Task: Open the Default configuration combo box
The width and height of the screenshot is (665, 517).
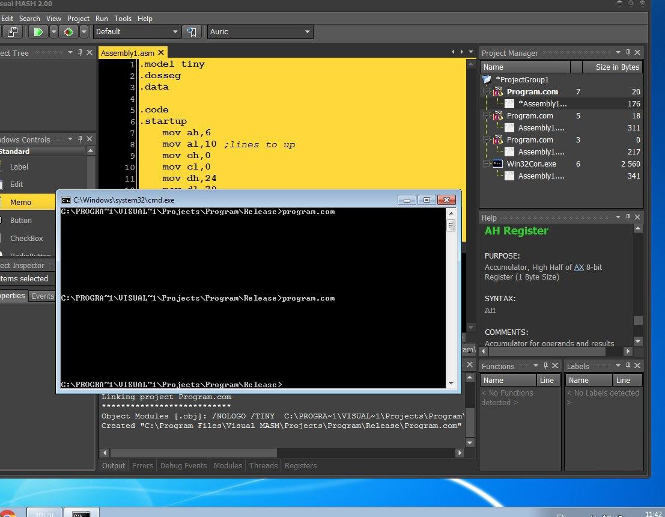Action: coord(136,32)
